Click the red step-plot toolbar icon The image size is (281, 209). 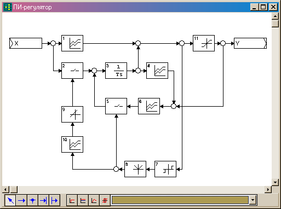(x=72, y=201)
